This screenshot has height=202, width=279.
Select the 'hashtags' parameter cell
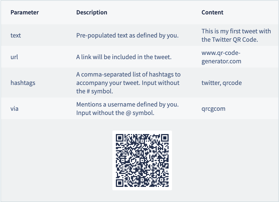coord(23,83)
